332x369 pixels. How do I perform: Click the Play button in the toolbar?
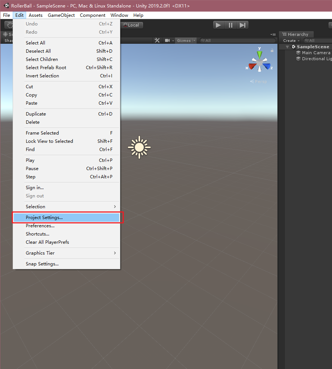pyautogui.click(x=219, y=25)
